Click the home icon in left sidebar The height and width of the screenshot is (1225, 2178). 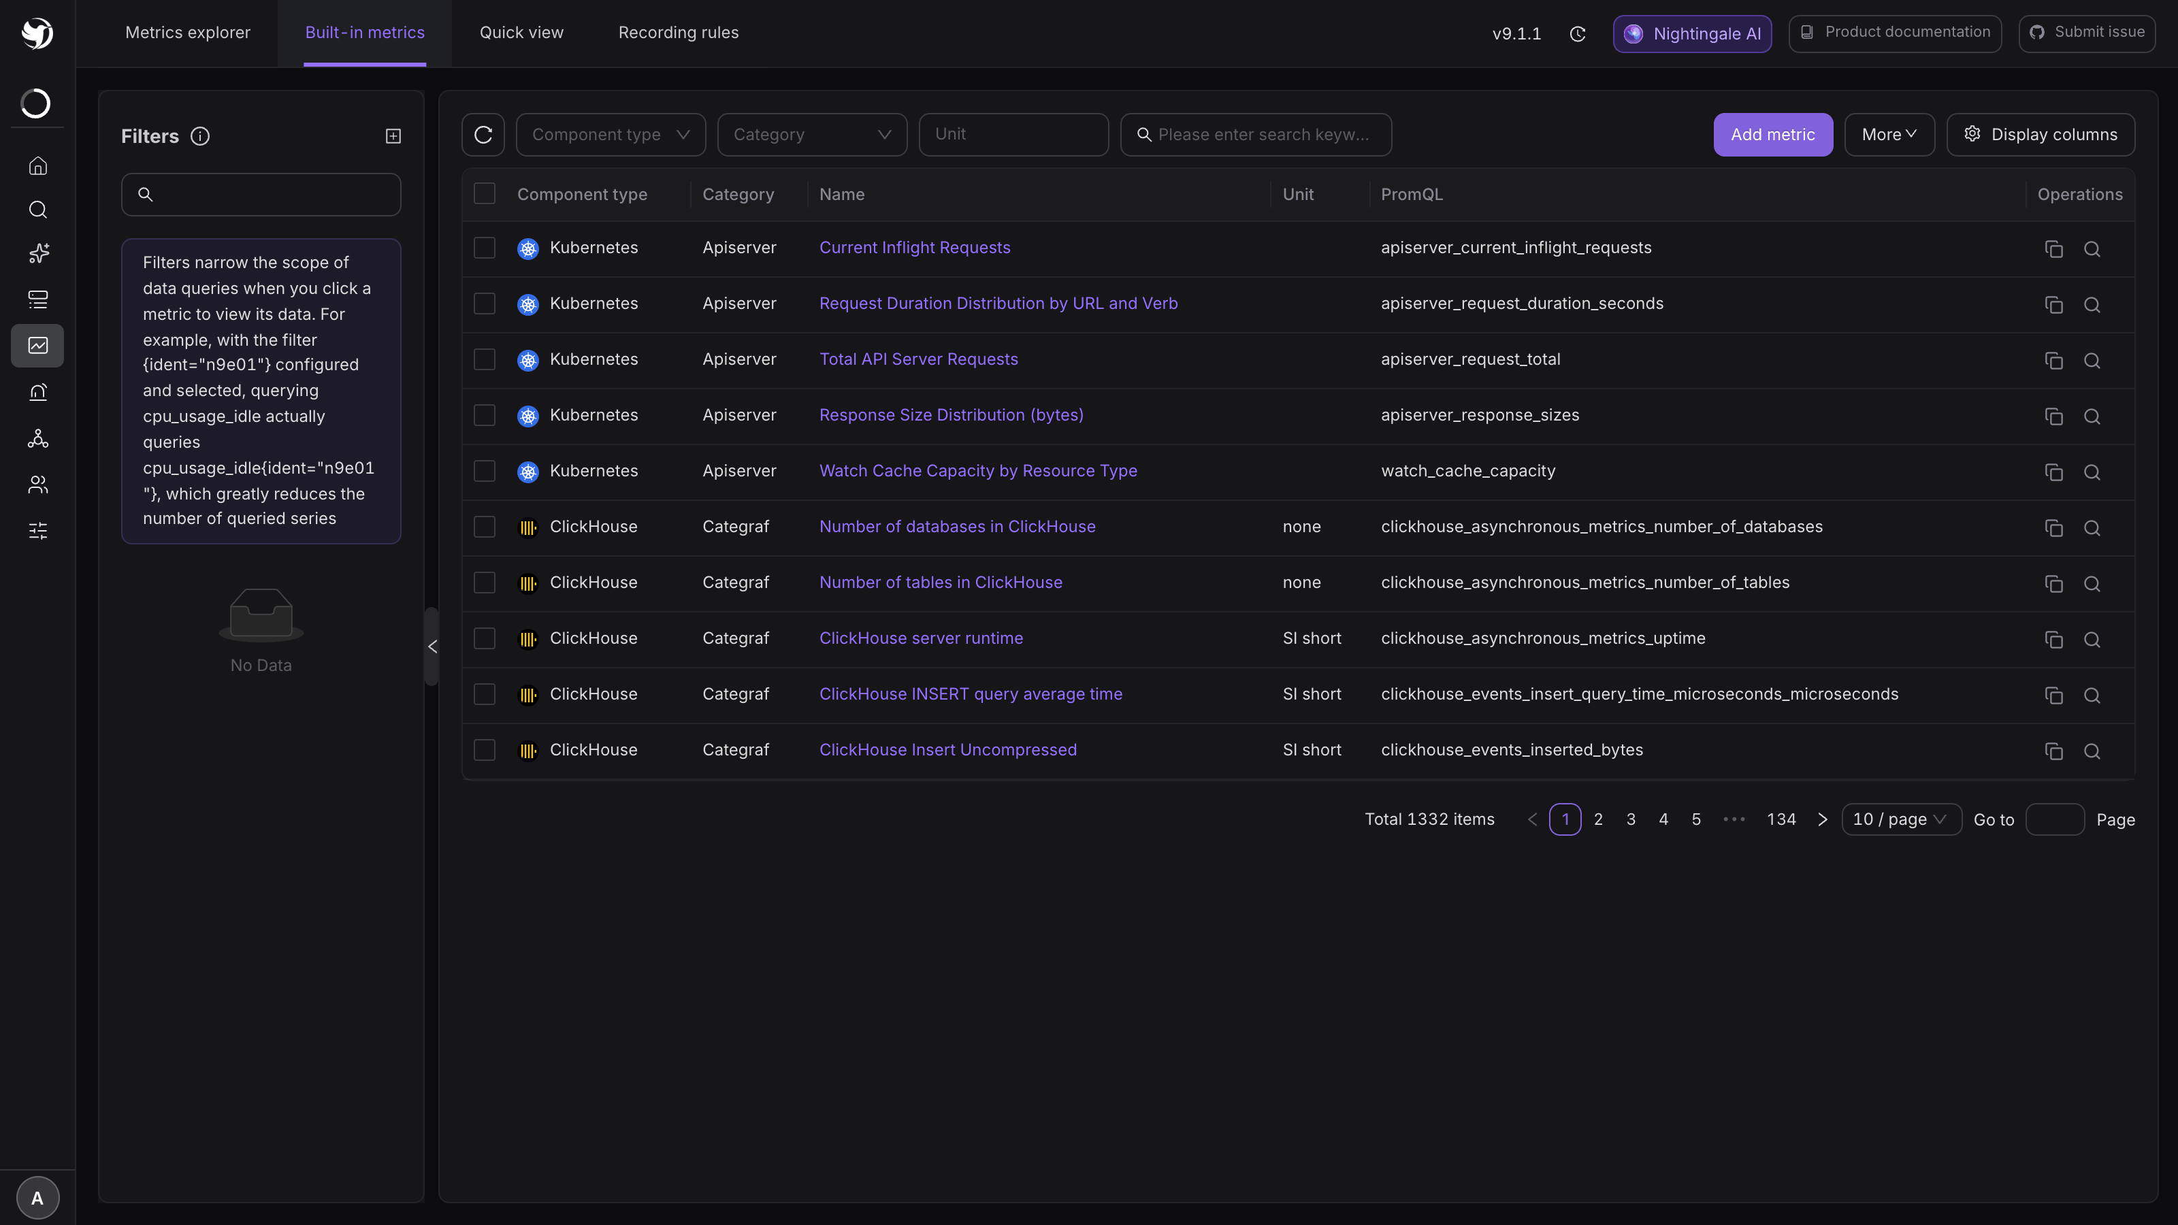click(37, 165)
